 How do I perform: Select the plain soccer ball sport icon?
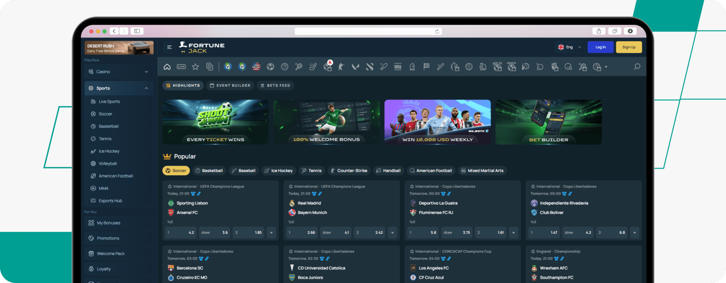pos(271,67)
